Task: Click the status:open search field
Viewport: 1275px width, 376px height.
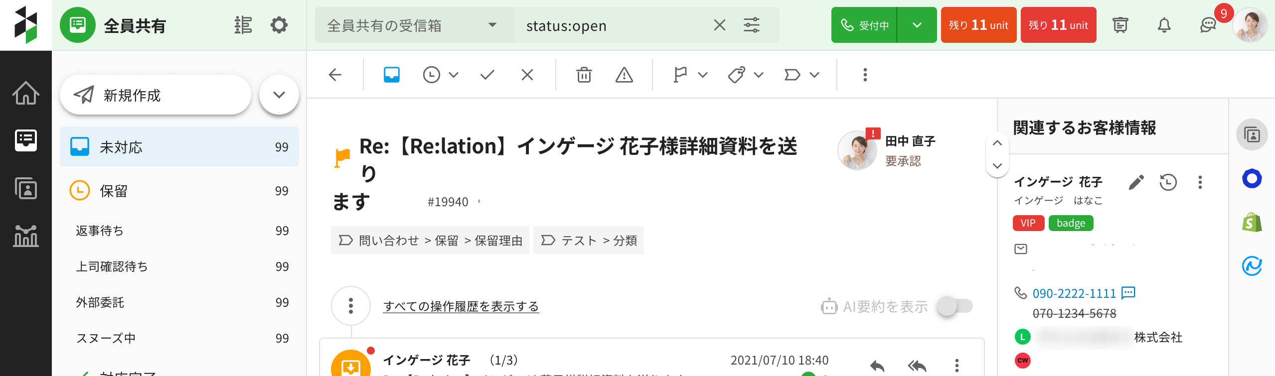Action: point(613,25)
